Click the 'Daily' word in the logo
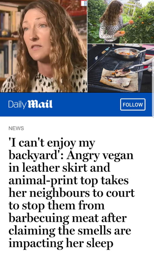Screen dimensions: 154x256 point(17,104)
